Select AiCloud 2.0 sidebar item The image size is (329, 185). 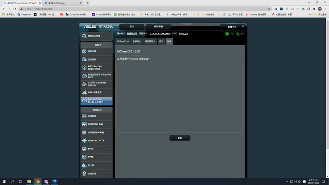point(96,100)
